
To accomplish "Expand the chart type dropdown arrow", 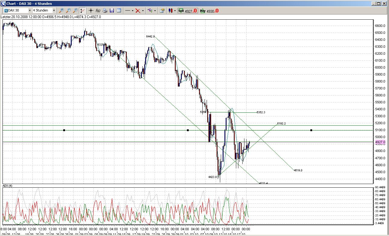I will point(175,11).
